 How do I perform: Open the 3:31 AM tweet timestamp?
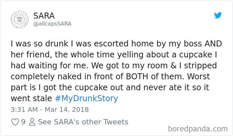[24, 110]
